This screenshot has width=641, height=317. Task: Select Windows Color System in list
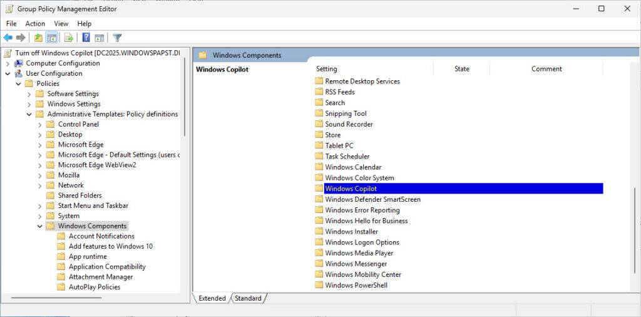tap(359, 178)
